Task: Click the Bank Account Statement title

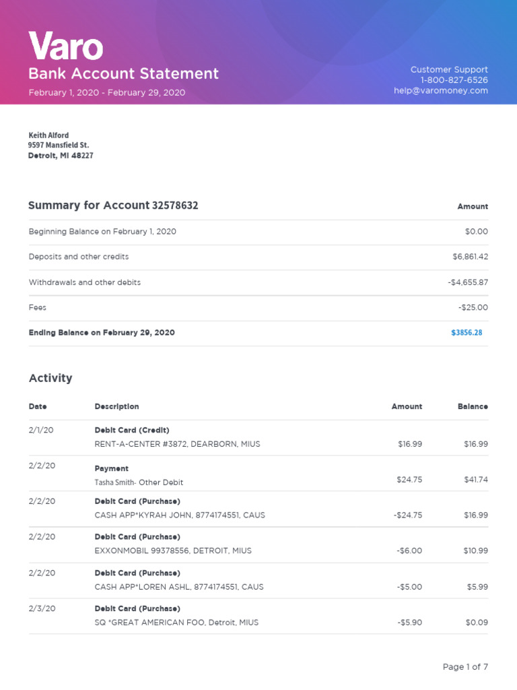Action: tap(123, 73)
